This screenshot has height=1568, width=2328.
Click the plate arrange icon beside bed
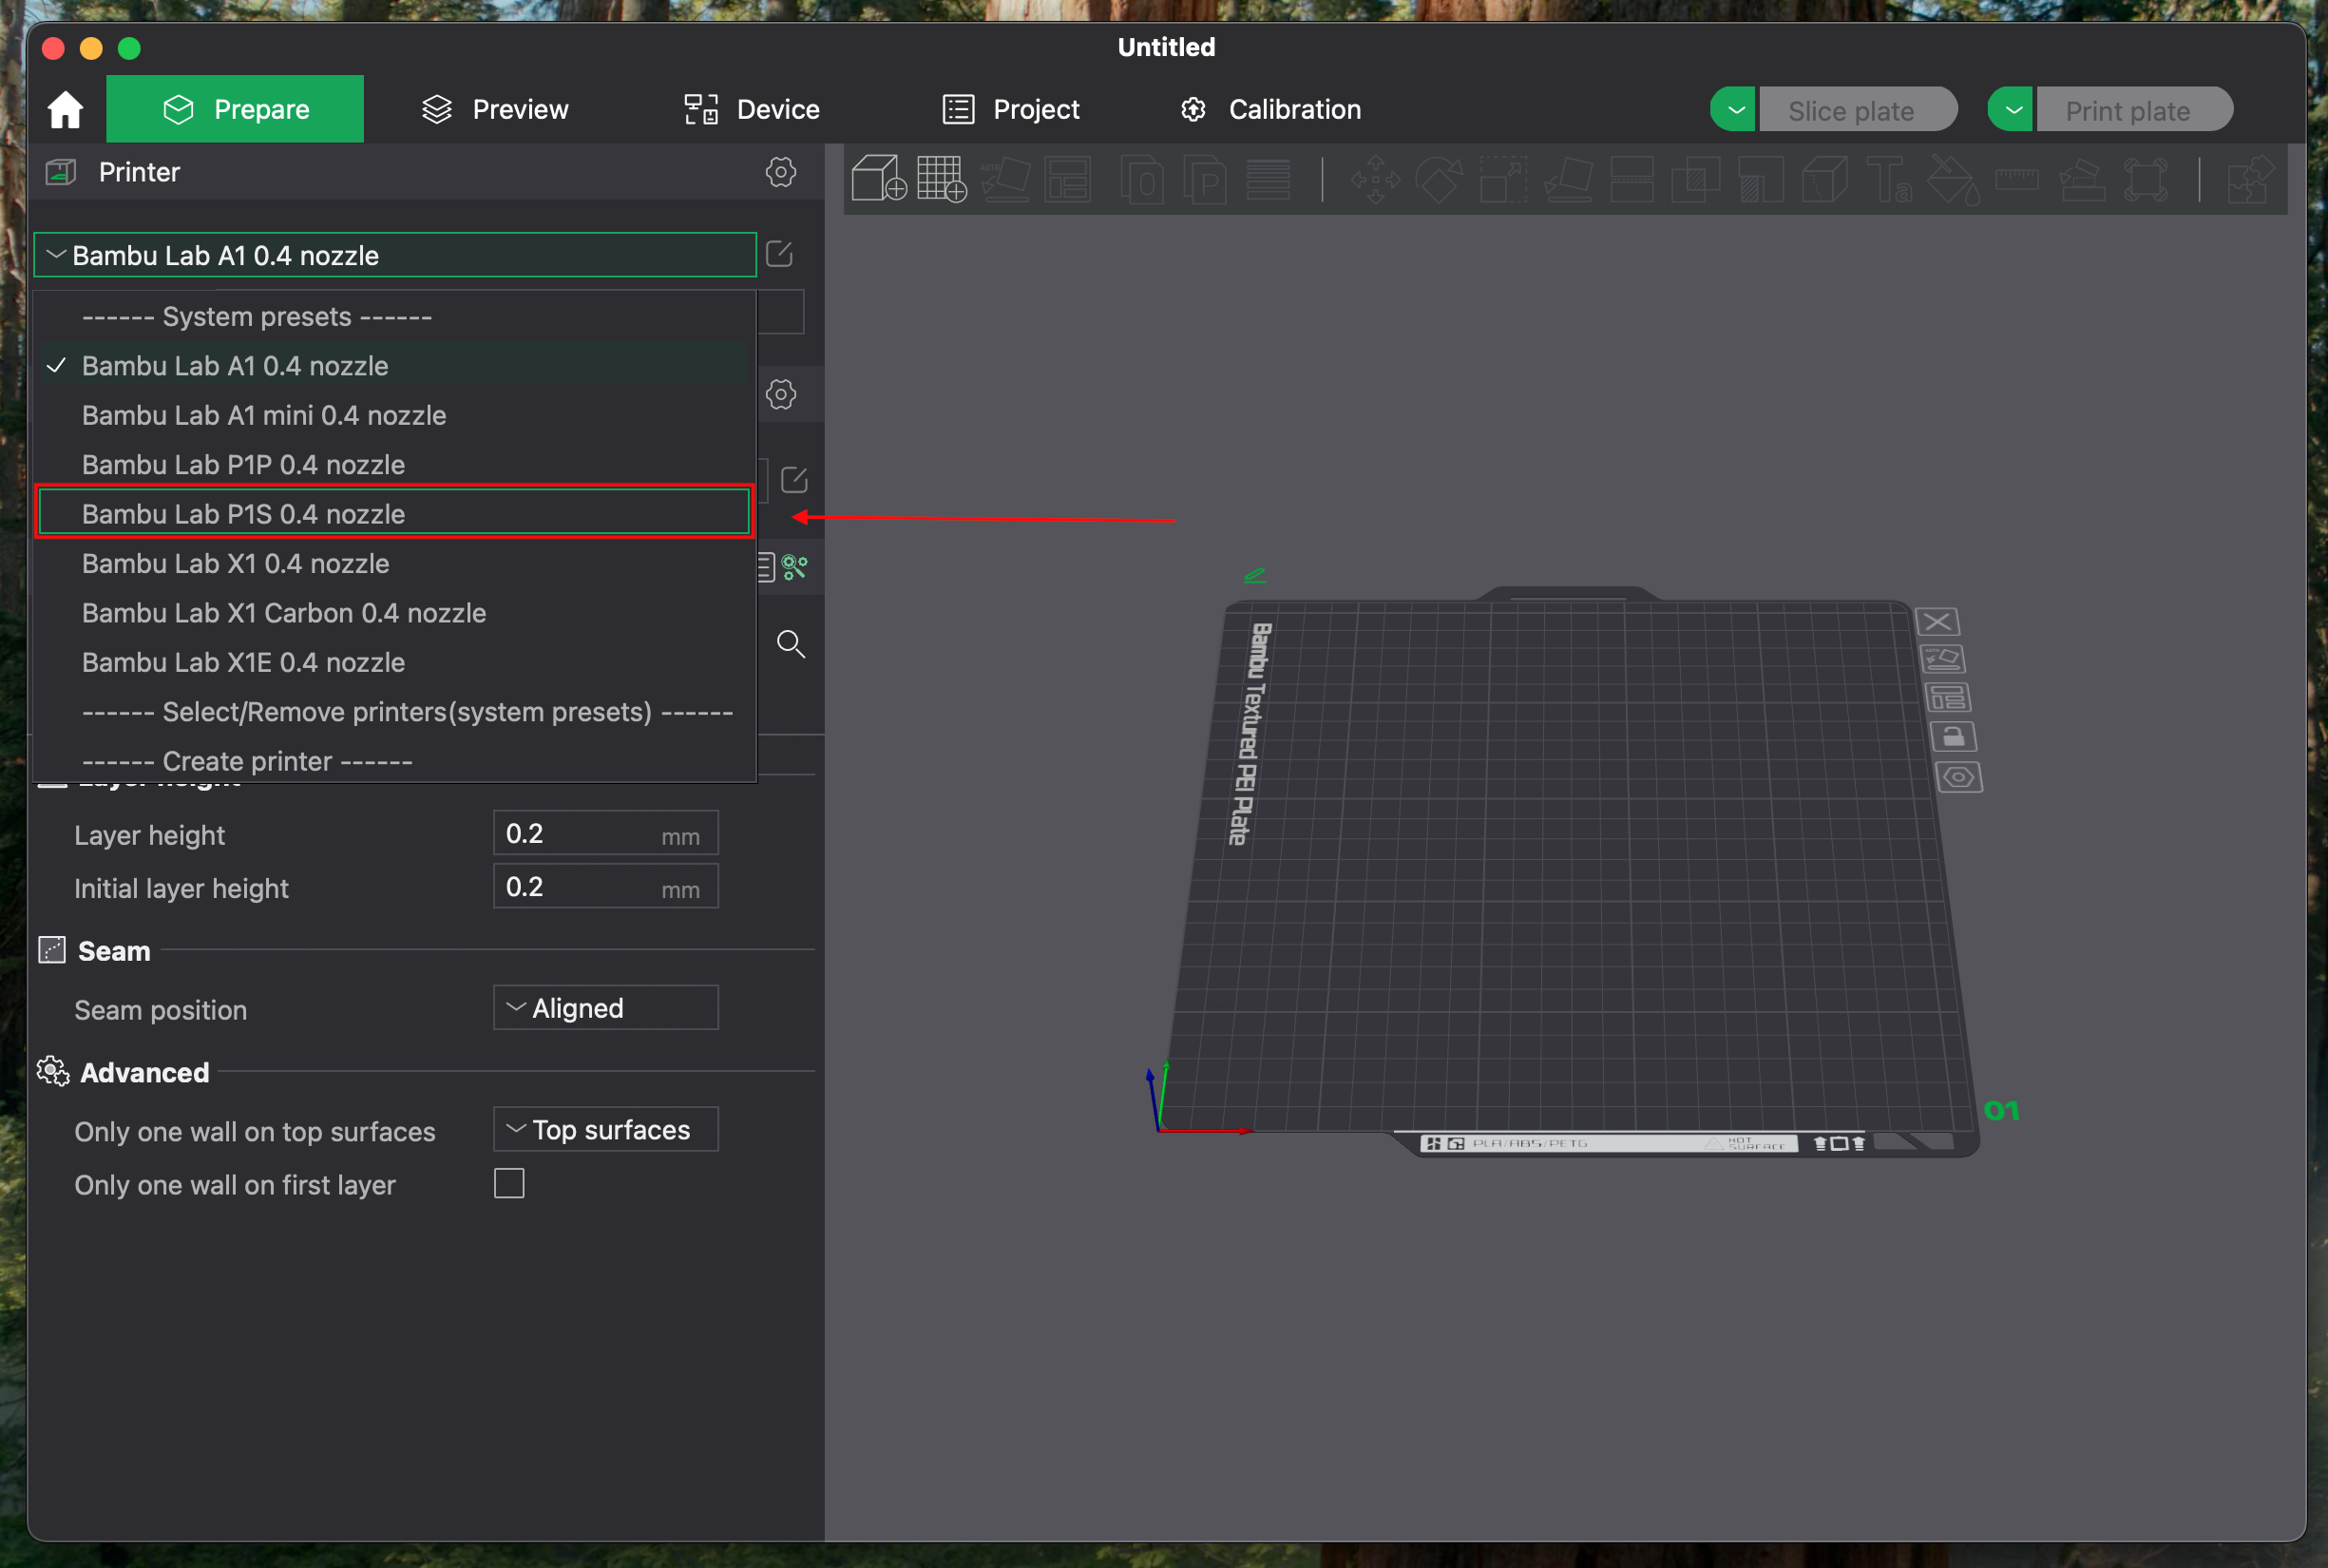click(1947, 698)
